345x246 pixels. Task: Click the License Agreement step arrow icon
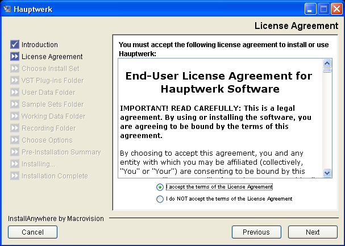click(15, 56)
